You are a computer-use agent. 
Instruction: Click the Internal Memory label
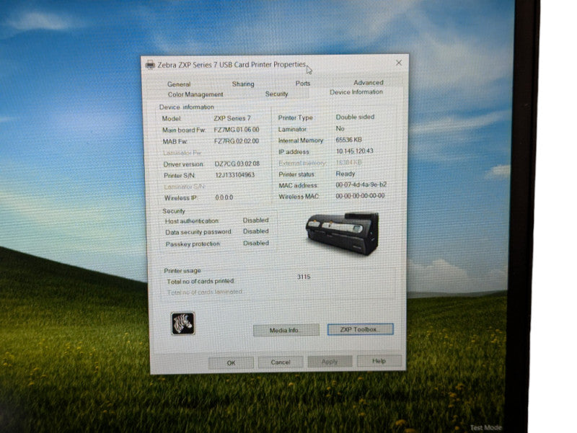301,140
